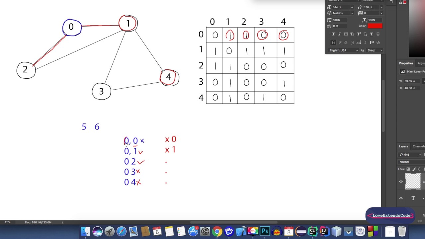Lock transparent pixels of the layer

pyautogui.click(x=408, y=169)
